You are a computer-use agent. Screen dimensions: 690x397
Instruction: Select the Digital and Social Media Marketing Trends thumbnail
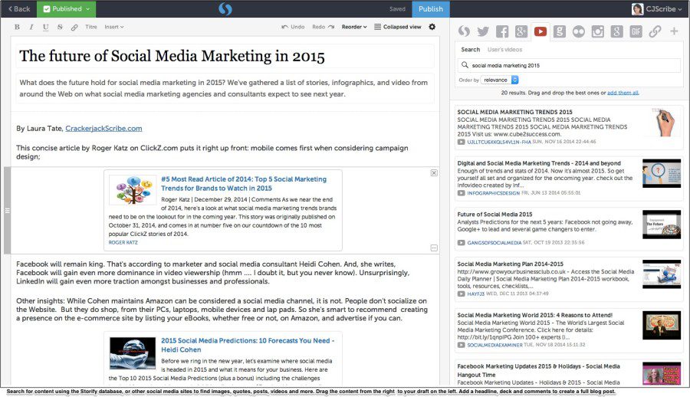[662, 173]
